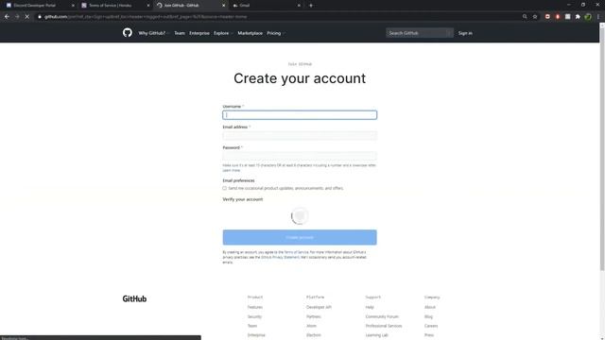605x340 pixels.
Task: Open the Chrome three-dot menu
Action: (598, 17)
